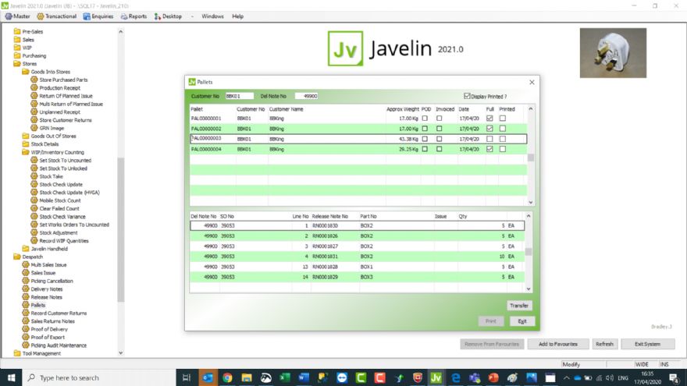Viewport: 687px width, 386px height.
Task: Open the Store Purchased Parts item
Action: coord(63,80)
